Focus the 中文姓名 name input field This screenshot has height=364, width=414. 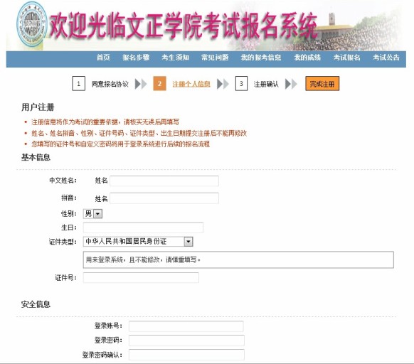(x=164, y=181)
